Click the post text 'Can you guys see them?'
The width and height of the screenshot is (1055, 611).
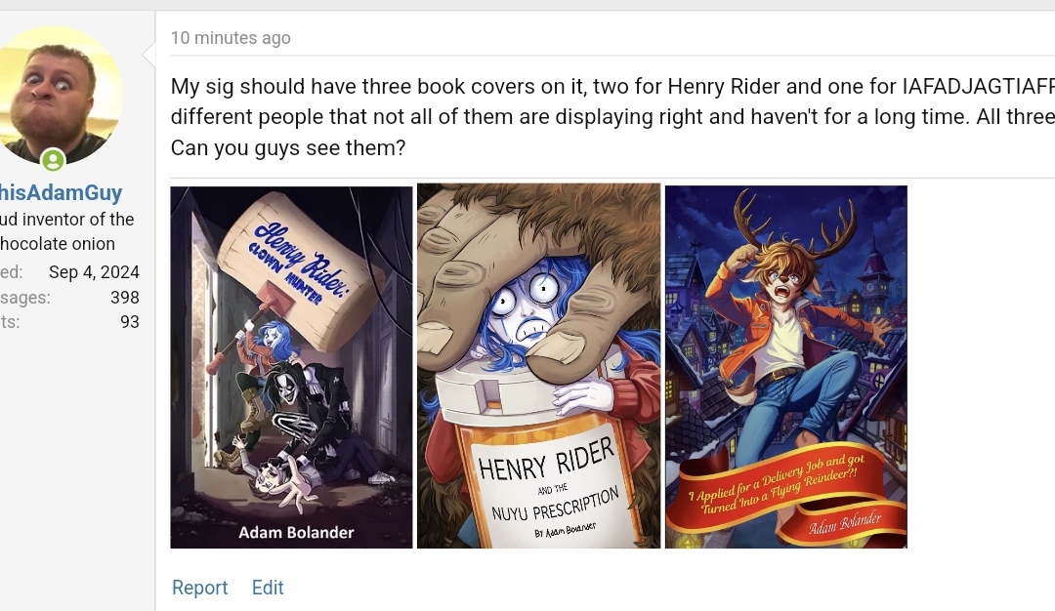click(288, 147)
